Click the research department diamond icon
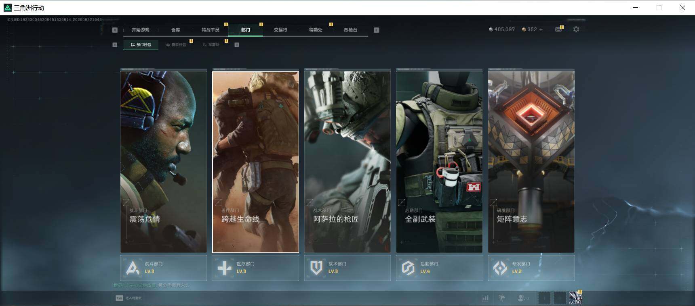The image size is (695, 306). [500, 268]
